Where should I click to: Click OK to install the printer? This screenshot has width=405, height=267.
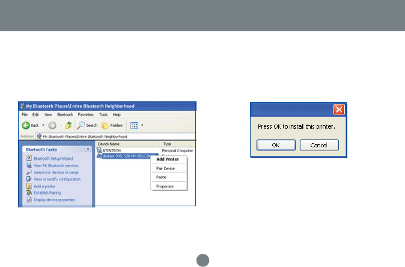tap(276, 145)
